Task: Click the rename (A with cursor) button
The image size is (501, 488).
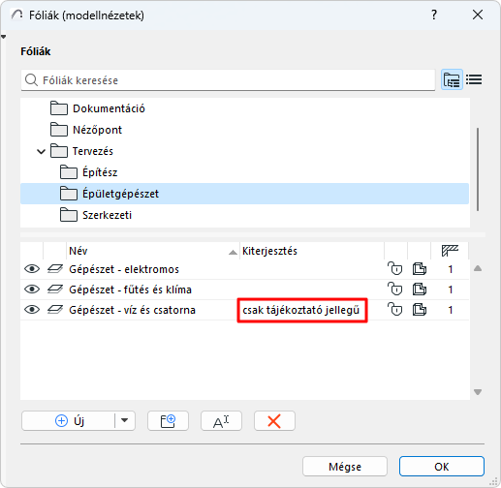Action: coord(221,421)
